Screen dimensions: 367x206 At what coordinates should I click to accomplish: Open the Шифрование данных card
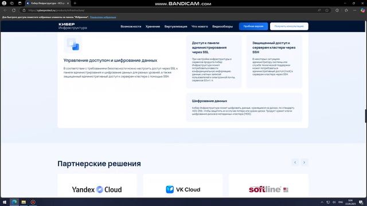pos(244,107)
